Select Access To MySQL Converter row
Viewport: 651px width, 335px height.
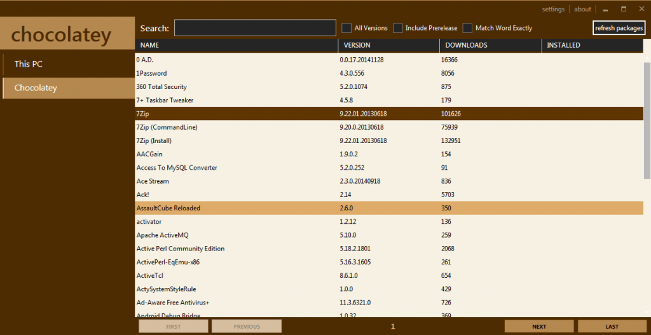click(389, 168)
